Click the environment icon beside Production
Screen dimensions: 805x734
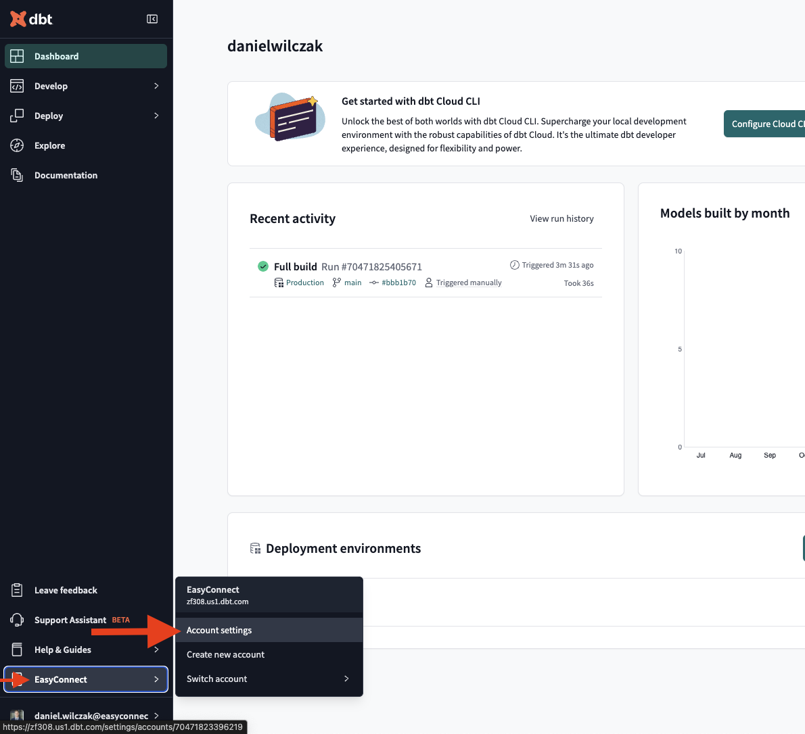[279, 283]
